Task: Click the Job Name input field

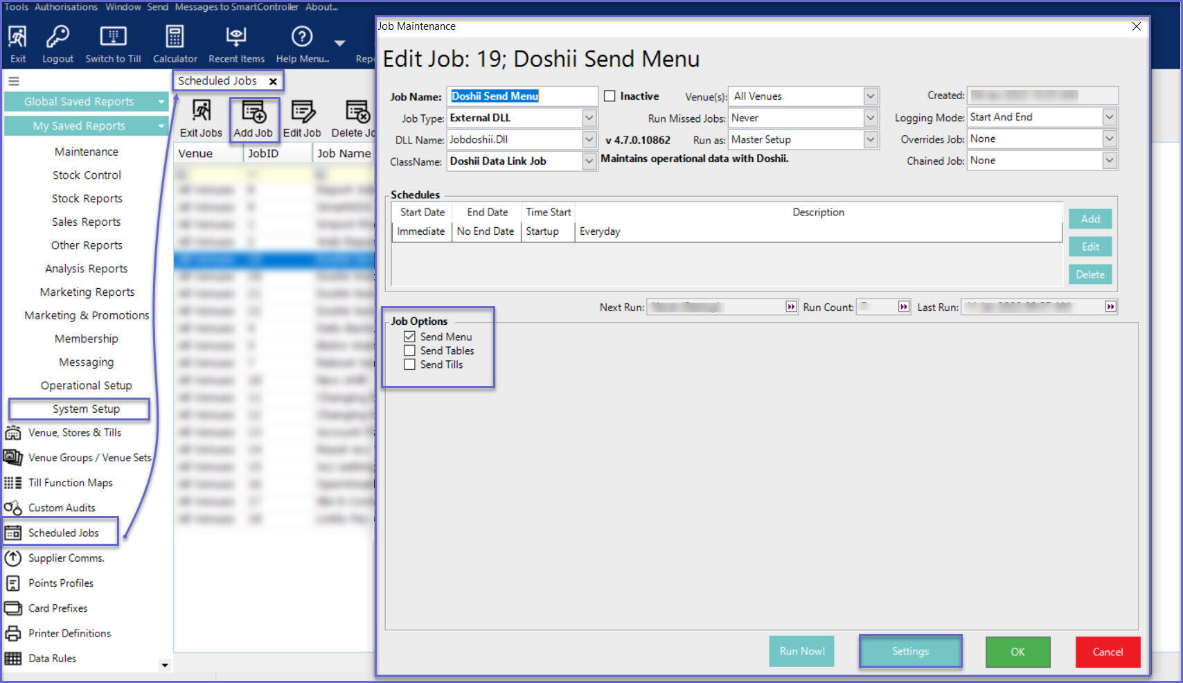Action: [522, 96]
